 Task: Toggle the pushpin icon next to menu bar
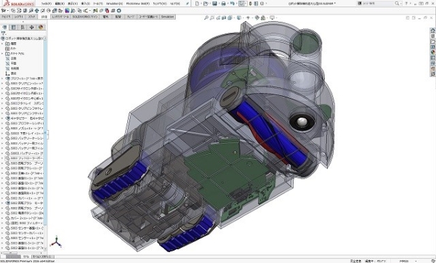pyautogui.click(x=187, y=4)
